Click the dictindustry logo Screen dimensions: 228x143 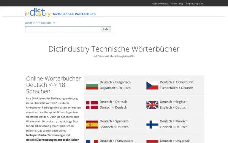(x=38, y=12)
